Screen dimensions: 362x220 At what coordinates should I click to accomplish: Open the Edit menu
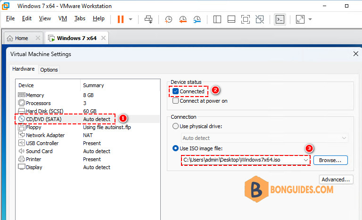tap(27, 18)
